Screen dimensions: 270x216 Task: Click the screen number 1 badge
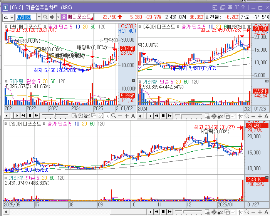[5, 7]
